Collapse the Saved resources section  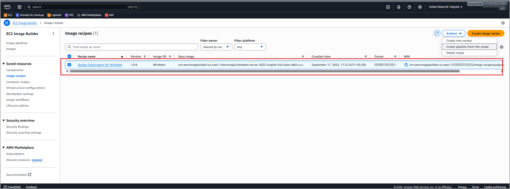pos(4,64)
